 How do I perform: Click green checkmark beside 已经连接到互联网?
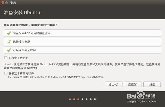[9, 50]
